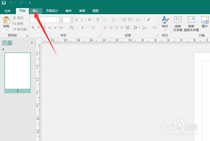Click the decrease indent icon
The image size is (210, 141).
coord(124,20)
